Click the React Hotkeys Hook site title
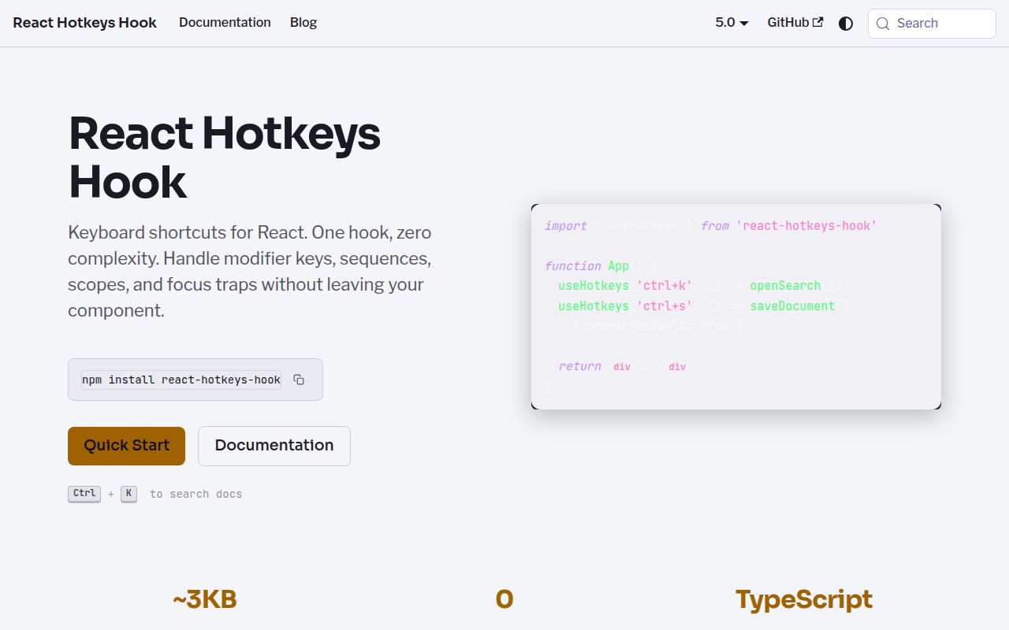The image size is (1009, 630). click(84, 23)
